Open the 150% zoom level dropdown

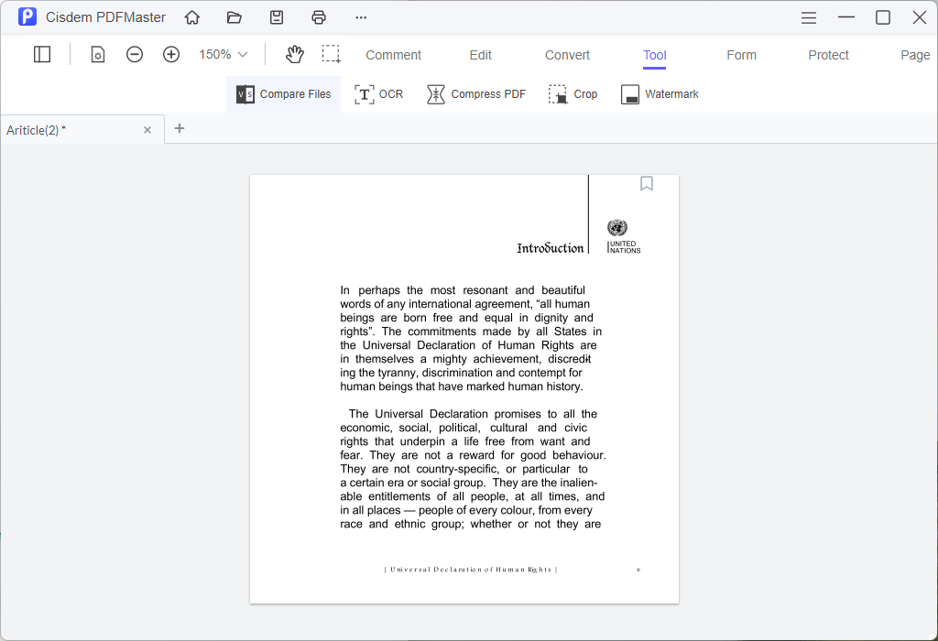(x=224, y=55)
